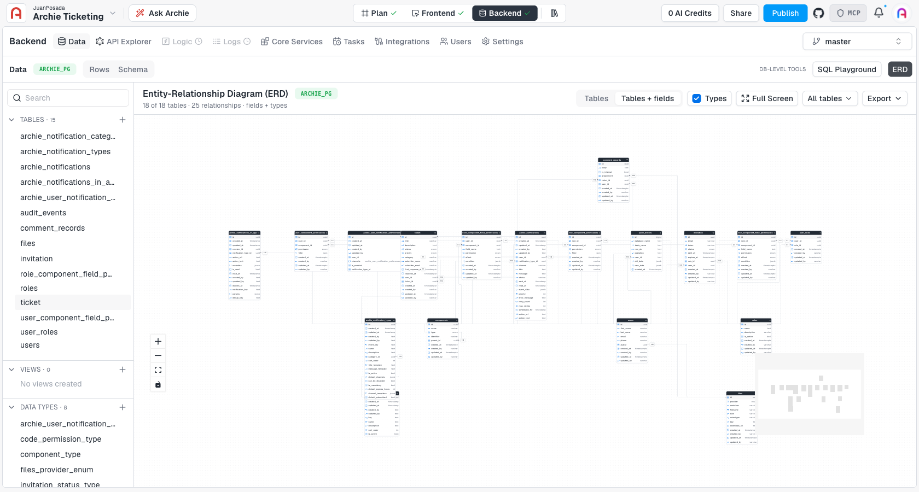Add a new table with plus icon
919x492 pixels.
point(123,120)
